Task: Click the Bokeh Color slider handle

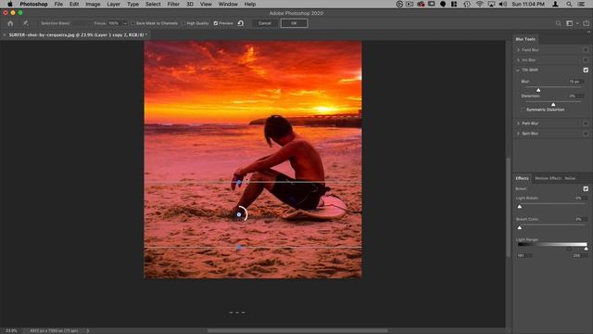Action: coord(520,227)
